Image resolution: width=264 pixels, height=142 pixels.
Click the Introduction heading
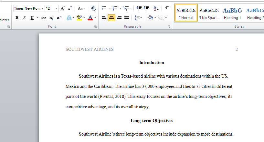click(x=152, y=62)
